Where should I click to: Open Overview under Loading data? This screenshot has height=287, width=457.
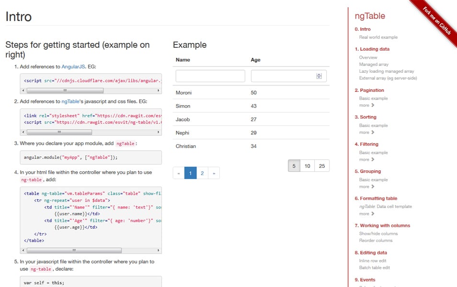368,57
